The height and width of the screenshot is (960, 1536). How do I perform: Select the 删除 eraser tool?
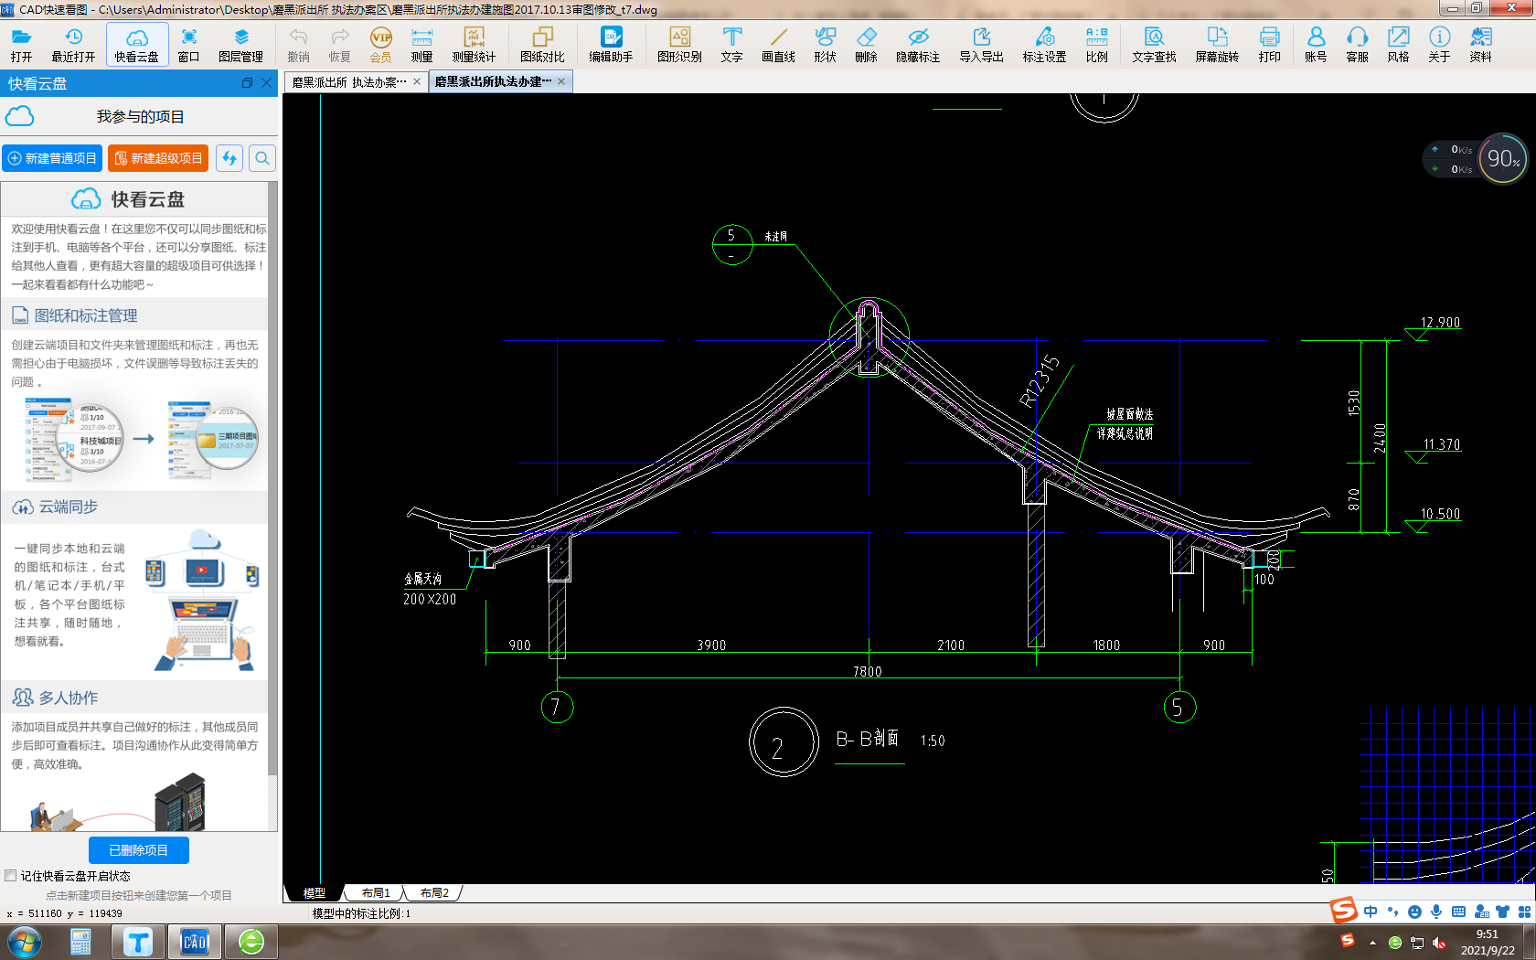[x=866, y=44]
